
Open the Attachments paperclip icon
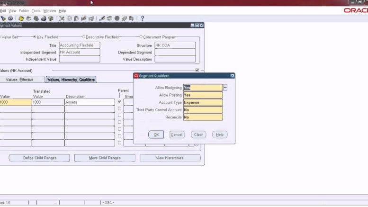coord(124,18)
